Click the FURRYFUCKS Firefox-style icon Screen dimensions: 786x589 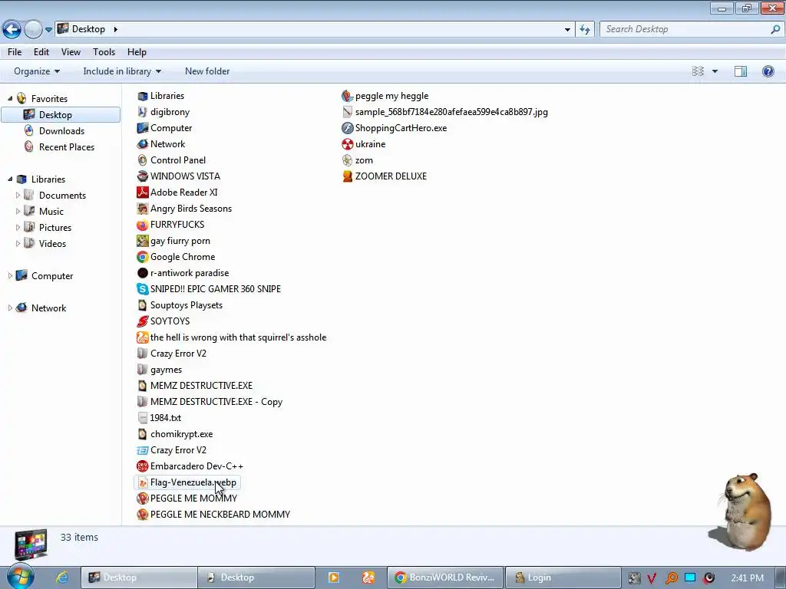click(x=142, y=225)
